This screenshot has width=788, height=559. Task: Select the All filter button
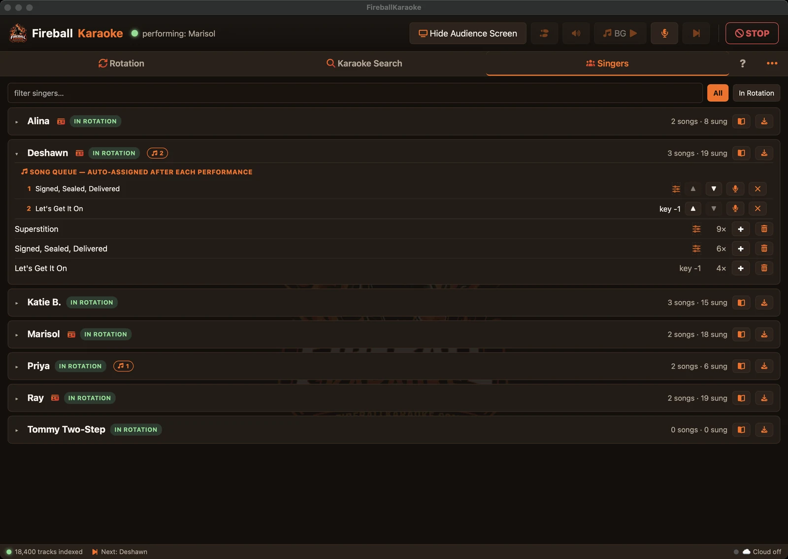(x=718, y=93)
